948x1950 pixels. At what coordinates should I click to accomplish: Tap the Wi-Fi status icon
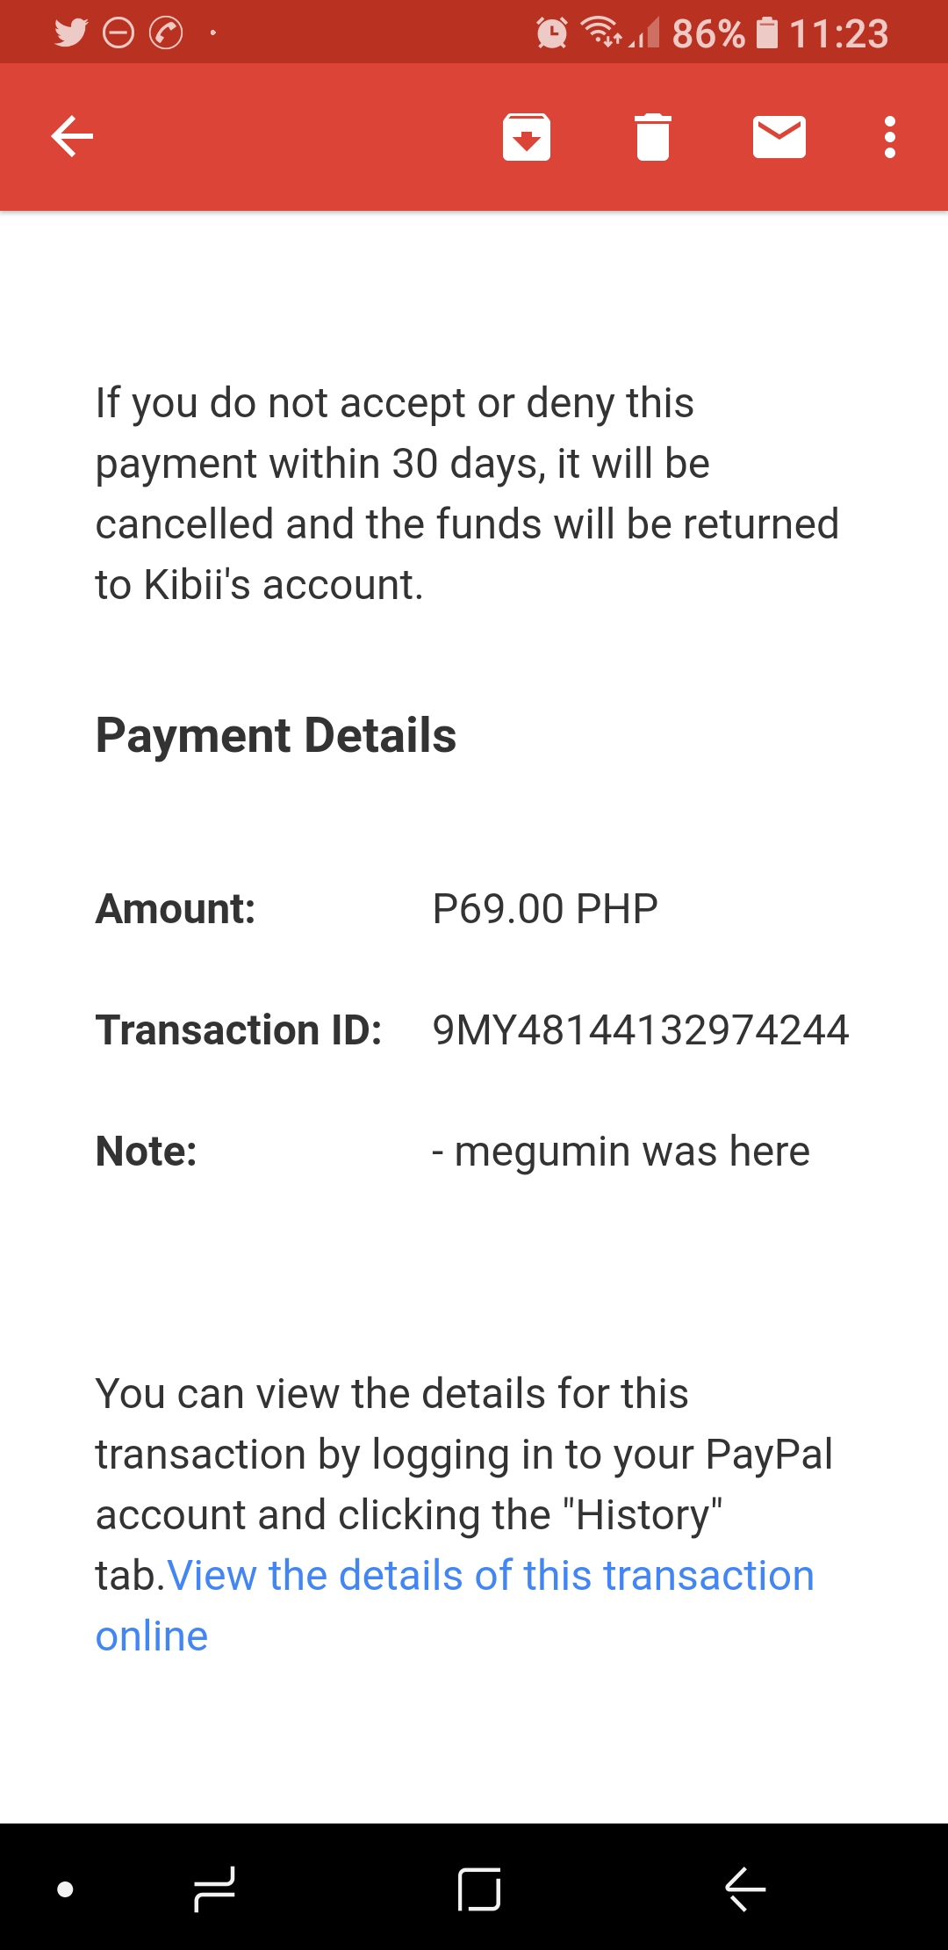coord(601,32)
